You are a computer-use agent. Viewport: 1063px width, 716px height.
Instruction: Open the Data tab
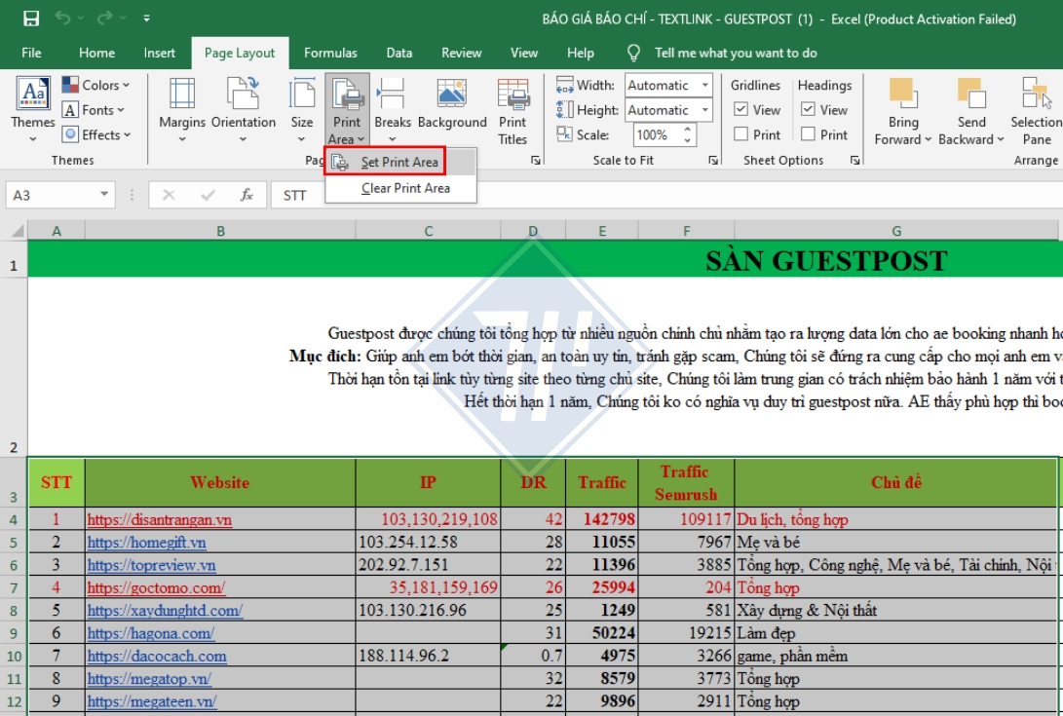tap(399, 53)
